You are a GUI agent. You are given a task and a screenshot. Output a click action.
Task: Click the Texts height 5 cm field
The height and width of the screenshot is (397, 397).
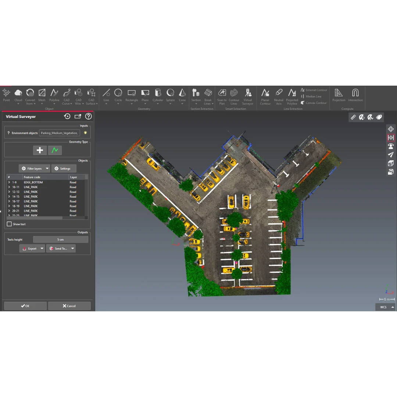[x=60, y=240]
